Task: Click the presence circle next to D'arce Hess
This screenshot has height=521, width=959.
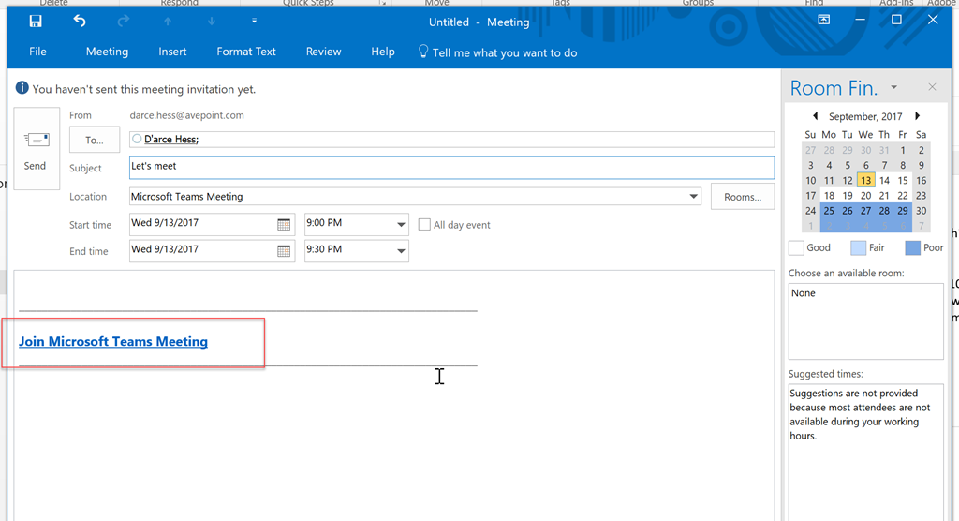Action: [x=137, y=139]
